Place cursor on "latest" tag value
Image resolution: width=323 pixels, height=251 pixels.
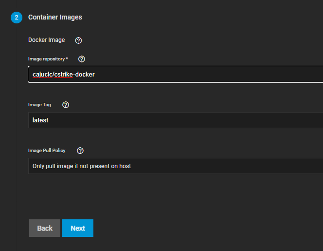tap(40, 120)
